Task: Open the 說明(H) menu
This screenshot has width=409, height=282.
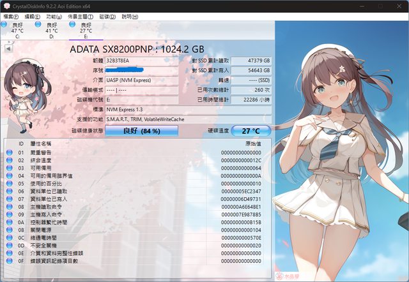Action: click(x=129, y=16)
